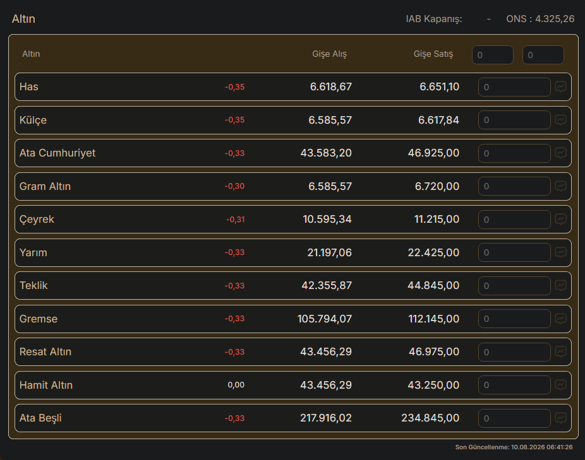Focus the Hamit Altın amount input
The width and height of the screenshot is (585, 460).
[x=514, y=385]
